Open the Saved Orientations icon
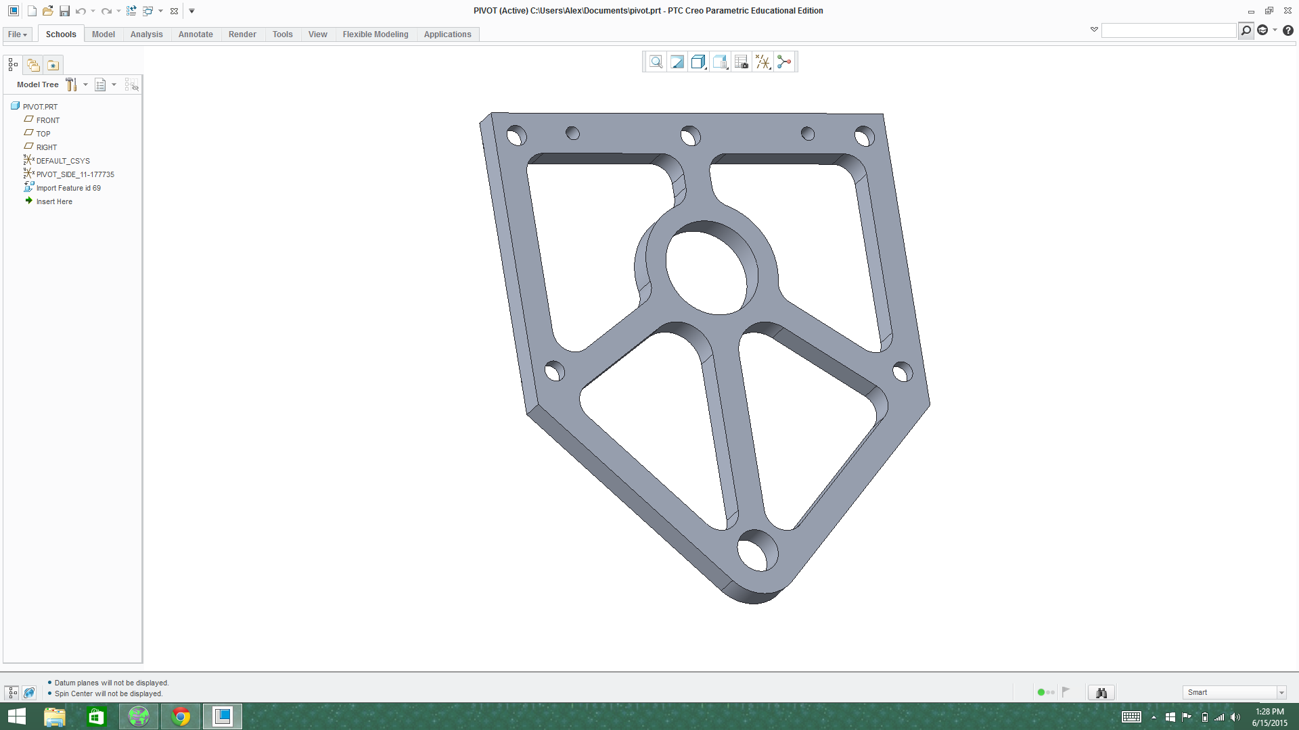1299x730 pixels. (720, 62)
